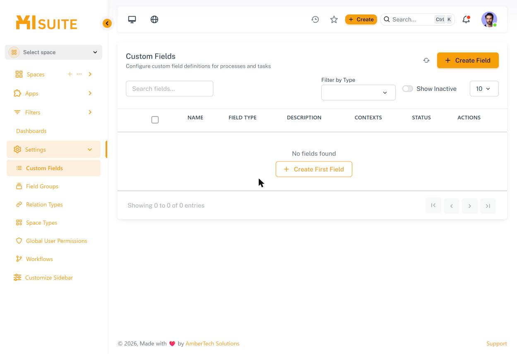Viewport: 517px width, 354px height.
Task: Expand the Apps section chevron
Action: (x=90, y=93)
